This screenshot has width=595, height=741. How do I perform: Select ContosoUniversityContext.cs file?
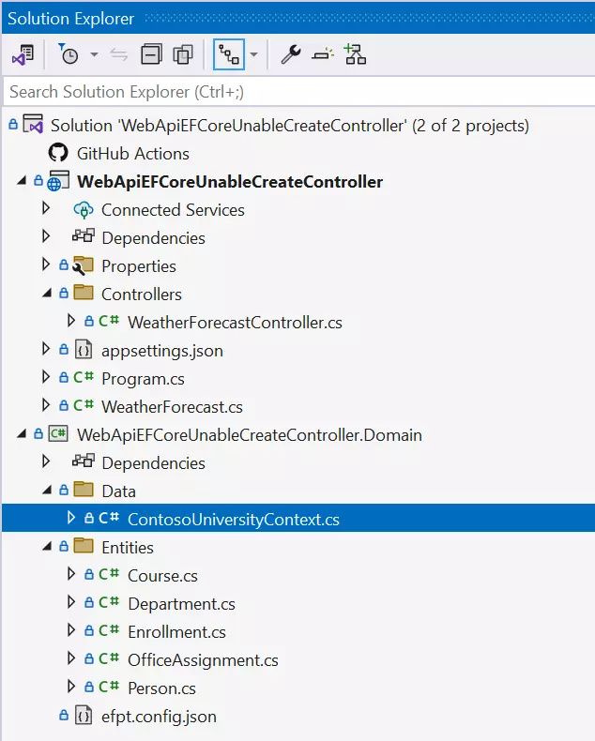(x=233, y=520)
